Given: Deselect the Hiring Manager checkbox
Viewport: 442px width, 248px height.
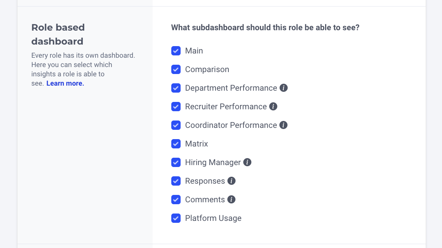Looking at the screenshot, I should click(176, 162).
